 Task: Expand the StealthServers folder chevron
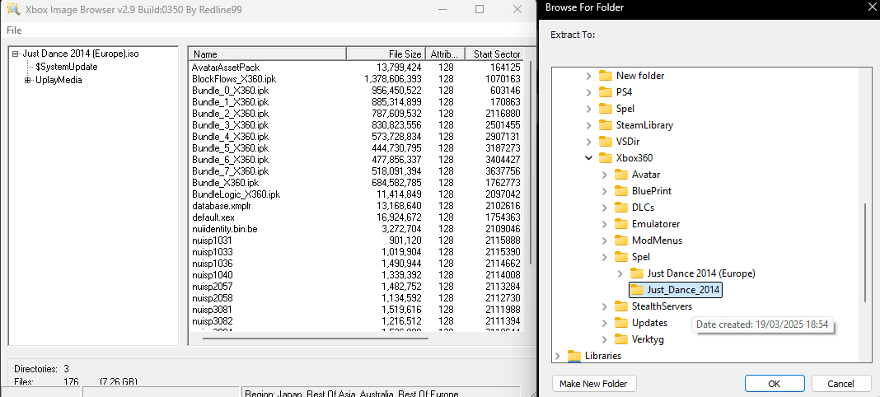tap(605, 306)
